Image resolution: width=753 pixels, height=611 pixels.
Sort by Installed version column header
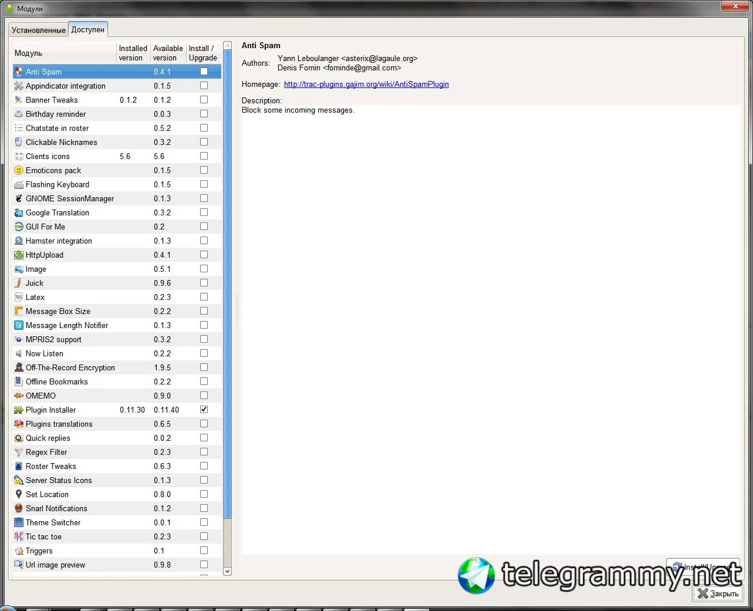tap(133, 53)
